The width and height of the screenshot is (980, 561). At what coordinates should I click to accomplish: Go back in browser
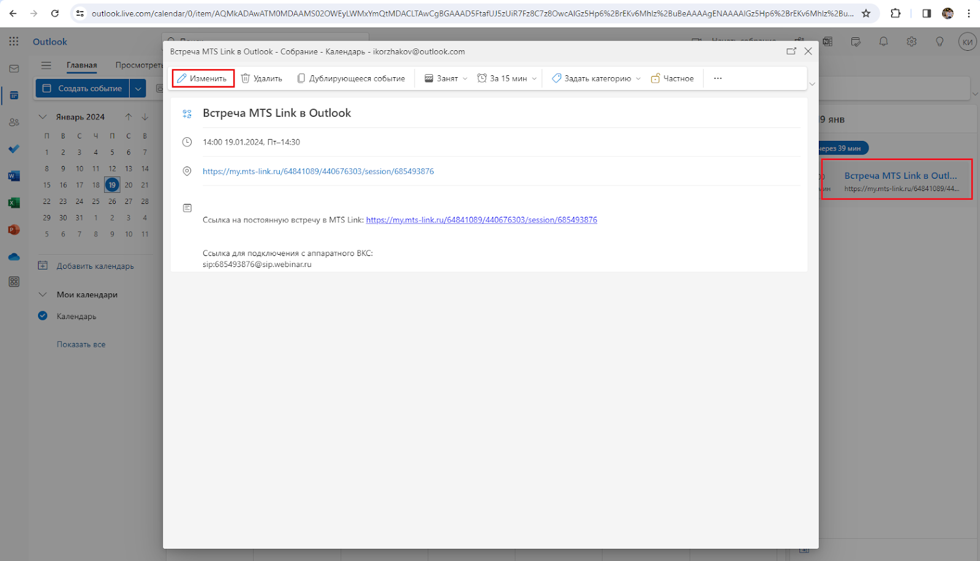(x=13, y=13)
